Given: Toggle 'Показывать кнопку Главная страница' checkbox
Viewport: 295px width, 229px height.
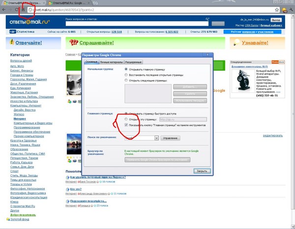Looking at the screenshot, I should (x=126, y=125).
